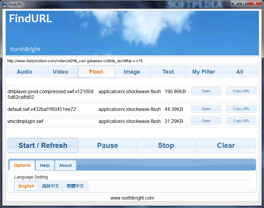
Task: Select the Video filter tab
Action: pos(60,72)
